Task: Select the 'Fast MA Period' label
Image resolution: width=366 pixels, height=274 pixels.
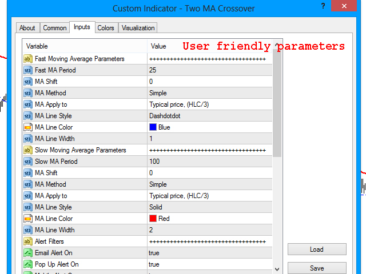Action: coord(55,70)
